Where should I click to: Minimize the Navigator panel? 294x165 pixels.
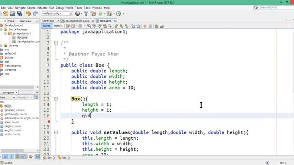click(x=37, y=93)
